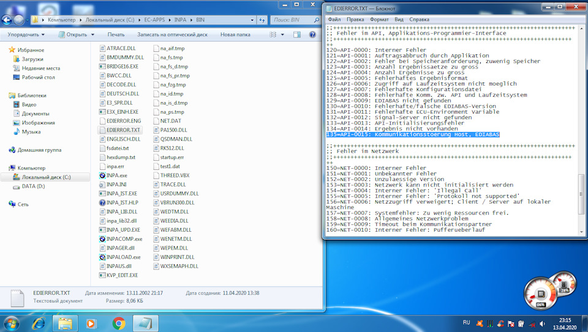Image resolution: width=588 pixels, height=332 pixels.
Task: Open the Файл menu in Notepad
Action: pos(334,20)
